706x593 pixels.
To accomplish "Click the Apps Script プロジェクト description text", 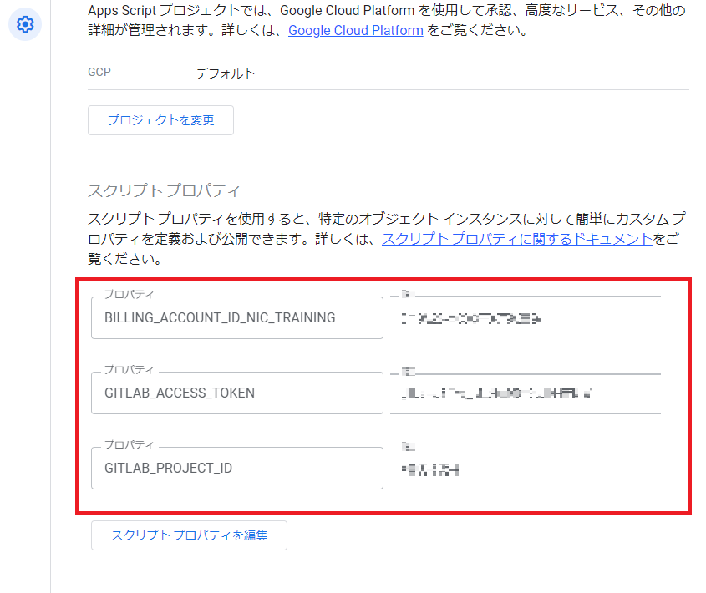I will [387, 20].
